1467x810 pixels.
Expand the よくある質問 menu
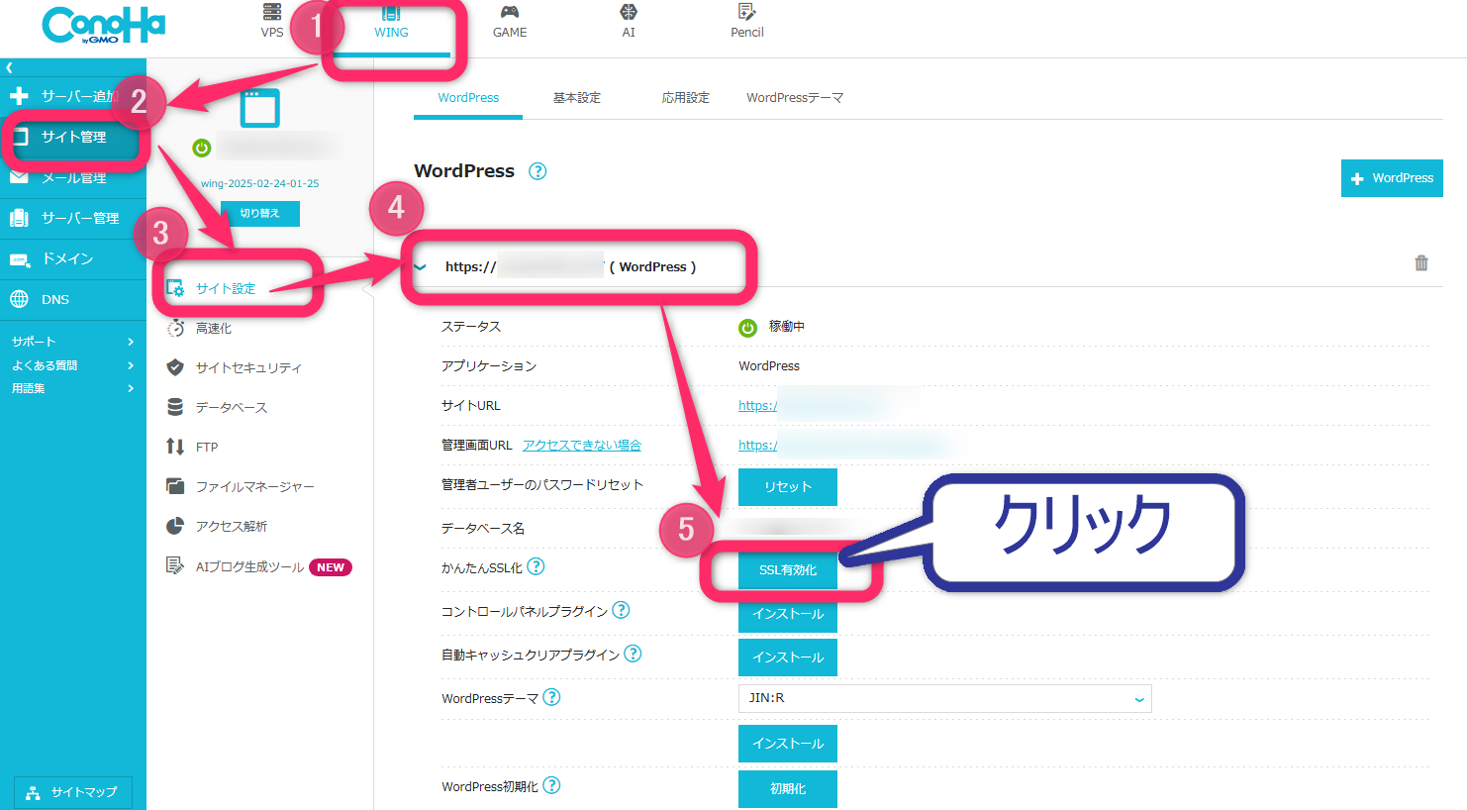73,365
